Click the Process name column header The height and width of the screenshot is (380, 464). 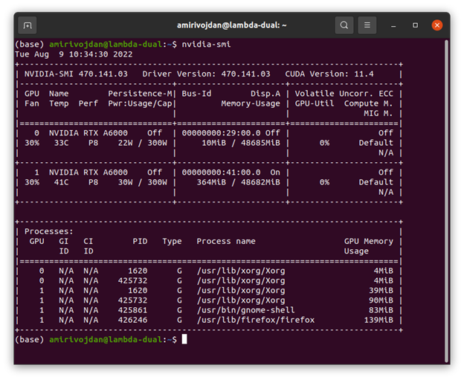226,241
